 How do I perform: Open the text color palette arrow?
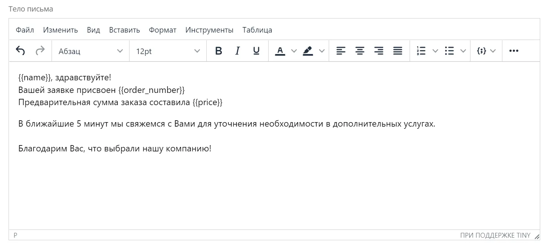pos(294,51)
